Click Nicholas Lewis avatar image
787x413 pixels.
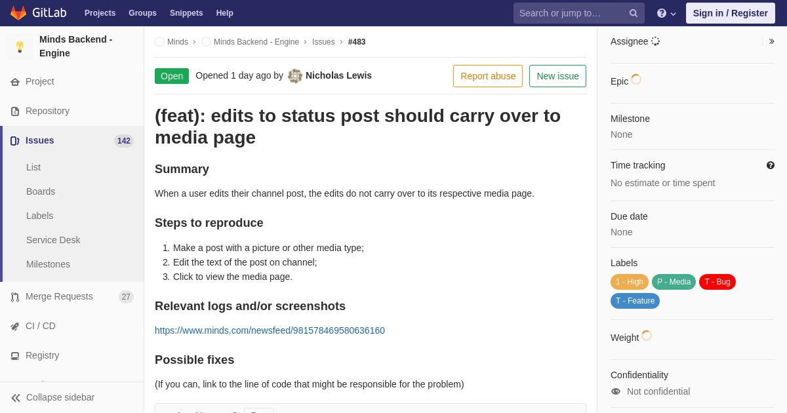pos(295,76)
